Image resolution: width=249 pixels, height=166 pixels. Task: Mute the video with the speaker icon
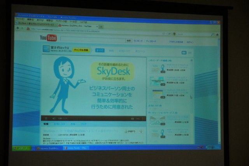pyautogui.click(x=54, y=118)
